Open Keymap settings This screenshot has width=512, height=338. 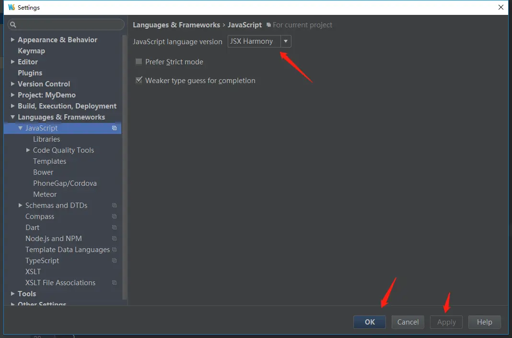point(31,51)
